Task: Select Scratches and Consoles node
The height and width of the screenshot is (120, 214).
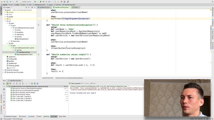Action: coord(14,72)
